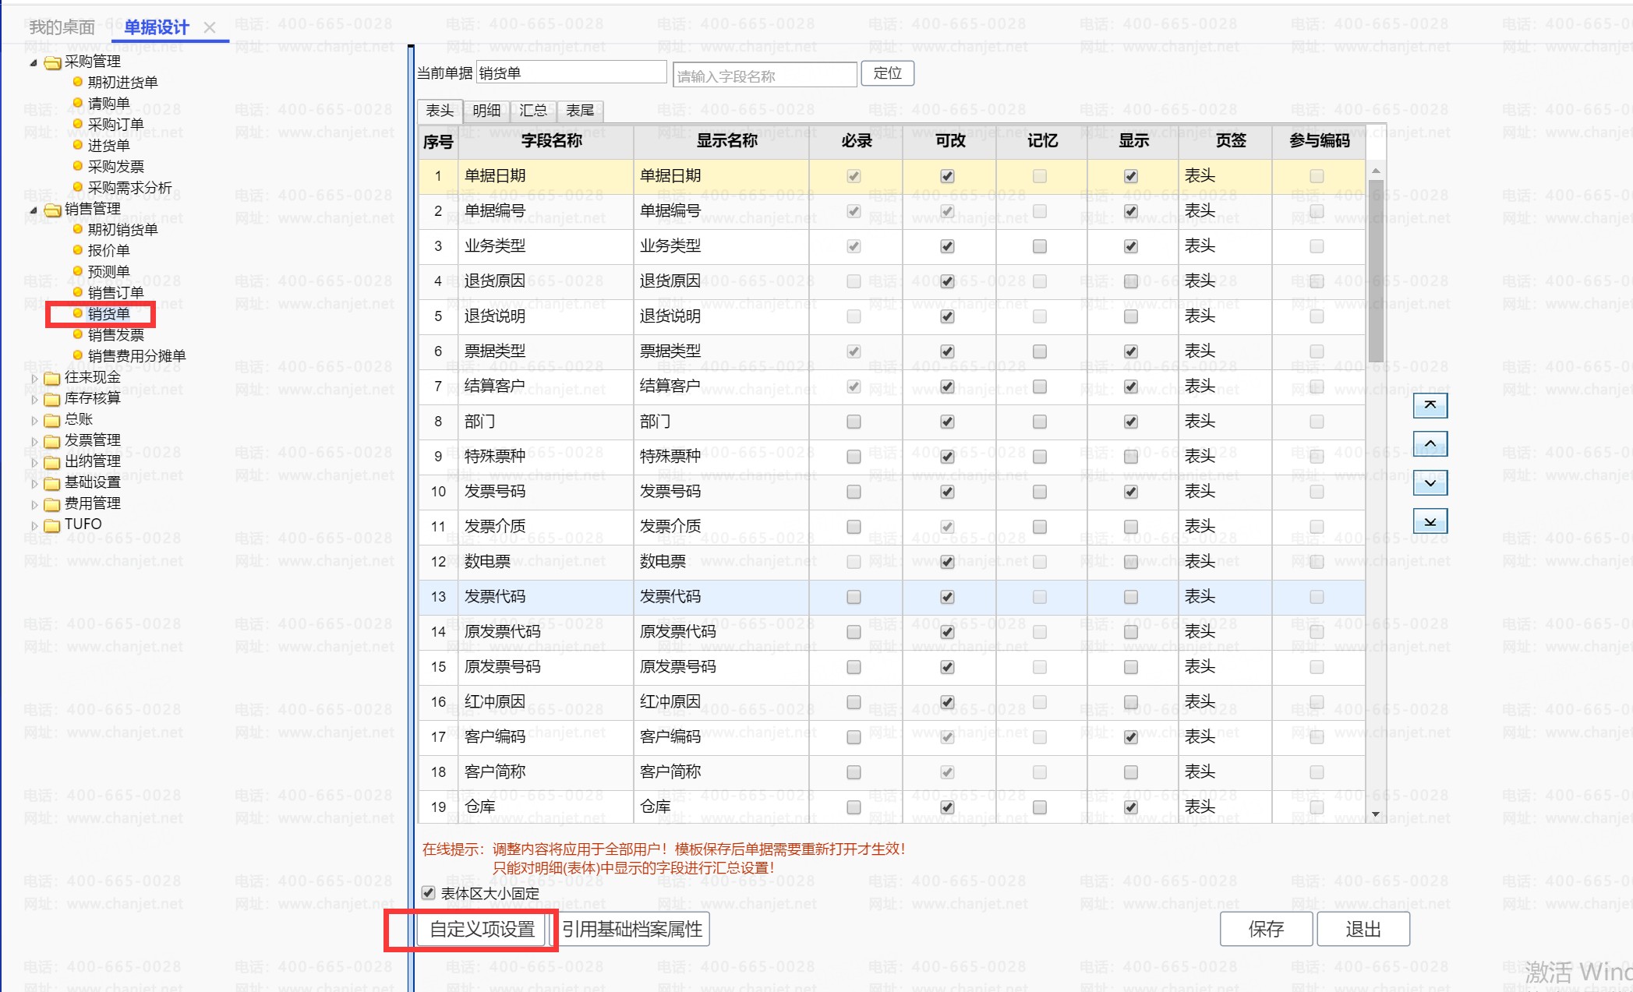Click the grid scrollbar up arrow

pyautogui.click(x=1376, y=171)
